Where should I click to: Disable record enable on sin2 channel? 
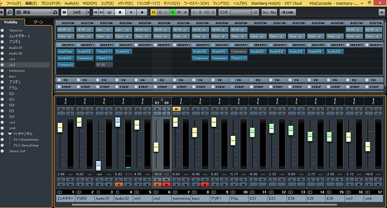[x=166, y=184]
